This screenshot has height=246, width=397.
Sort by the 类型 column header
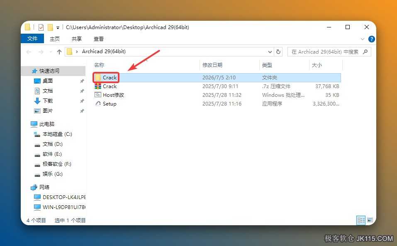pyautogui.click(x=267, y=65)
